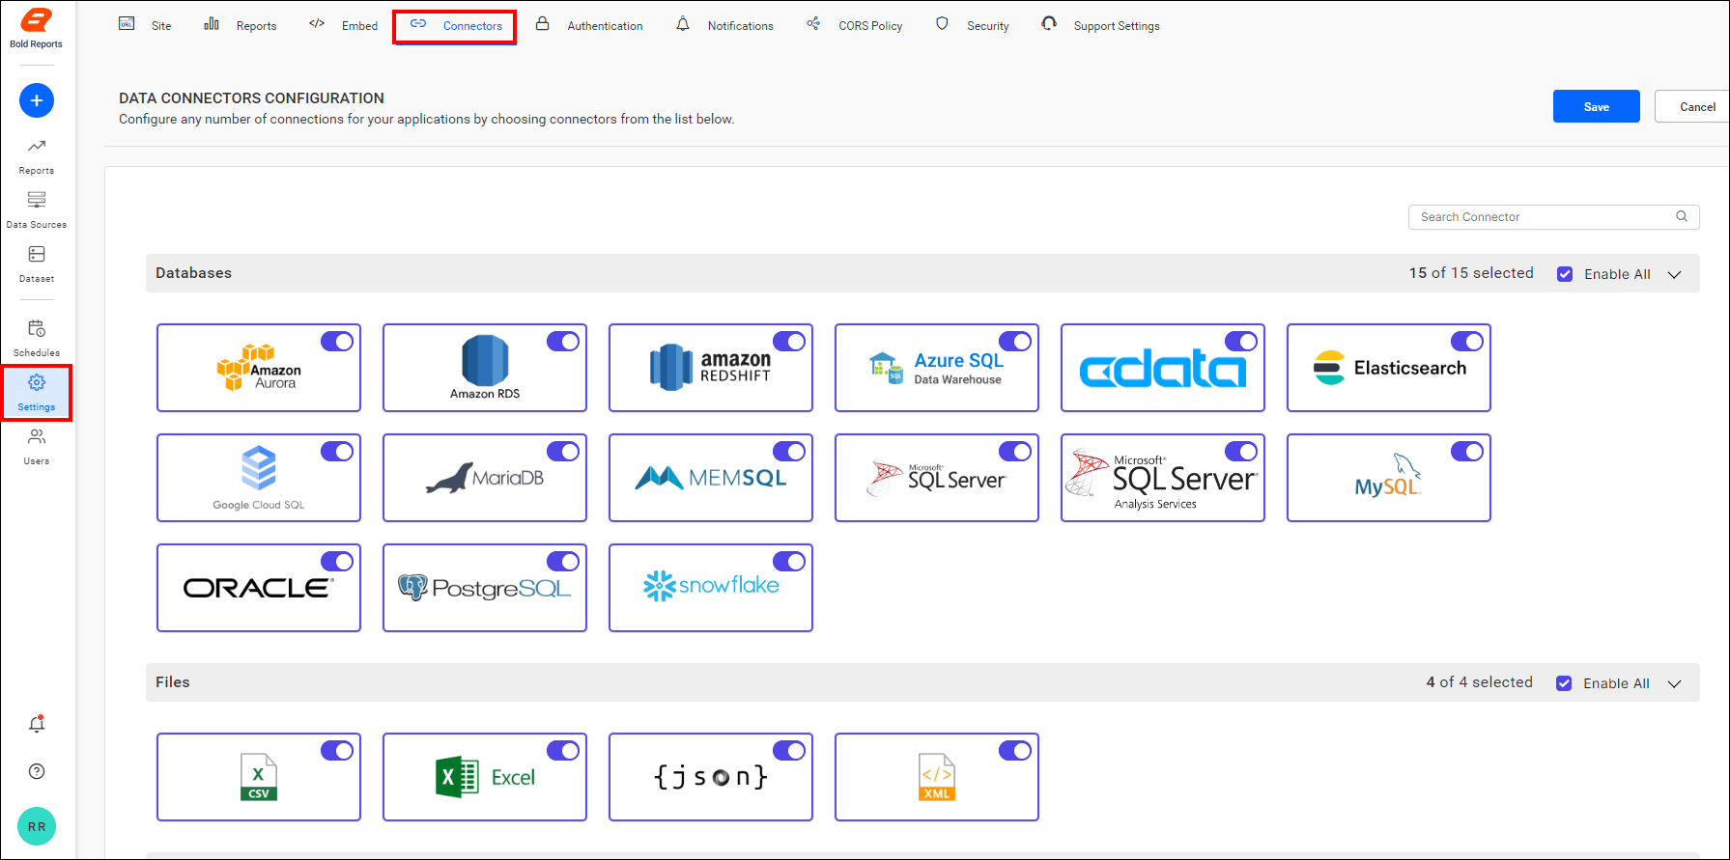This screenshot has width=1730, height=860.
Task: Click the Data Connectors Configuration heading
Action: point(251,97)
